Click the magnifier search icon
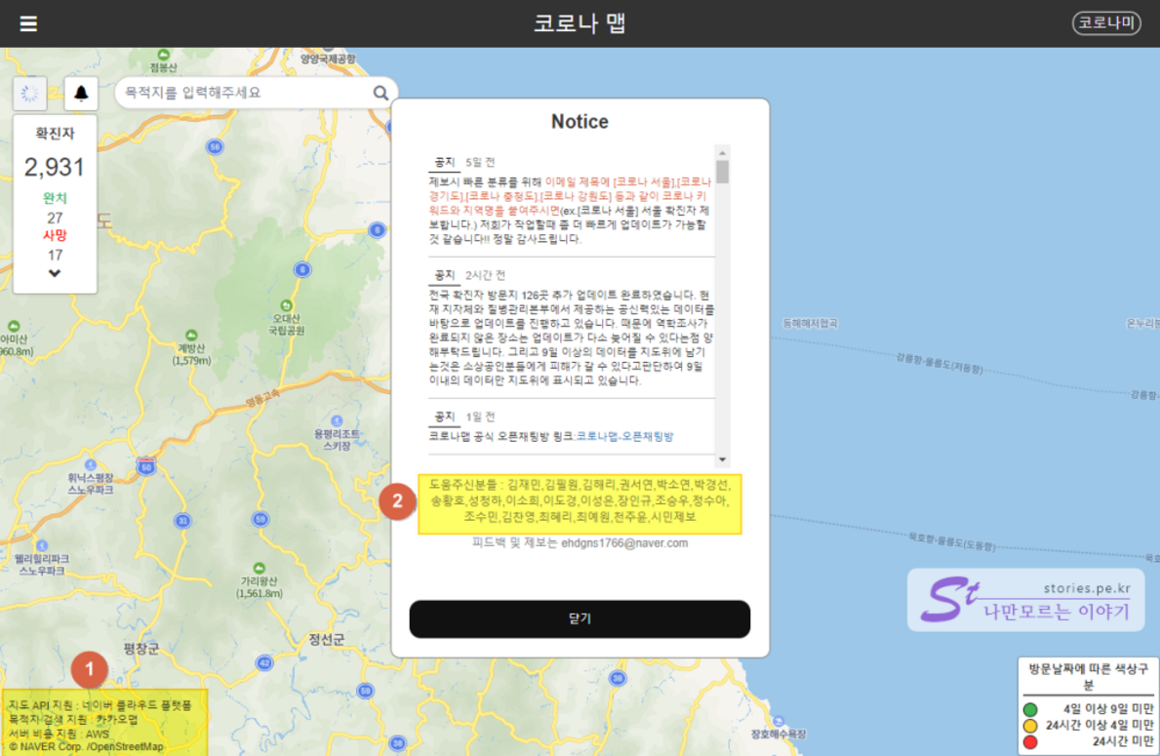Image resolution: width=1160 pixels, height=756 pixels. (380, 94)
